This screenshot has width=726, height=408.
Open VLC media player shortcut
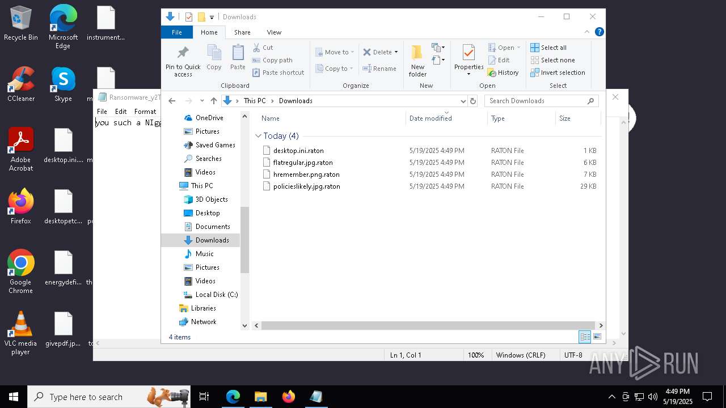(21, 334)
